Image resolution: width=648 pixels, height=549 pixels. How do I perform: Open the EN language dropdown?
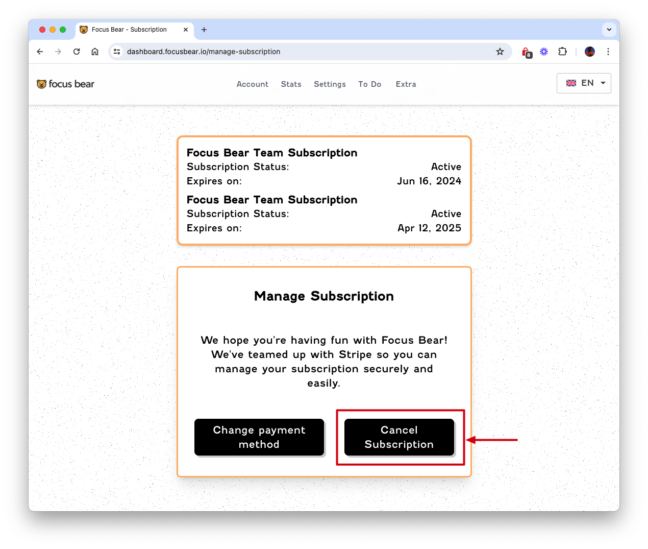[x=584, y=83]
